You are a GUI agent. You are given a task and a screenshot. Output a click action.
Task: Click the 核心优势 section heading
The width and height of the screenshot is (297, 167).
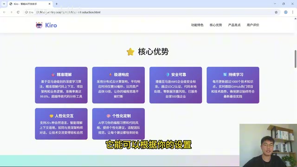click(x=153, y=51)
